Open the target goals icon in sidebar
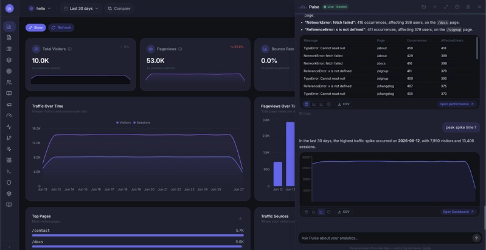The width and height of the screenshot is (486, 250). pos(9,71)
